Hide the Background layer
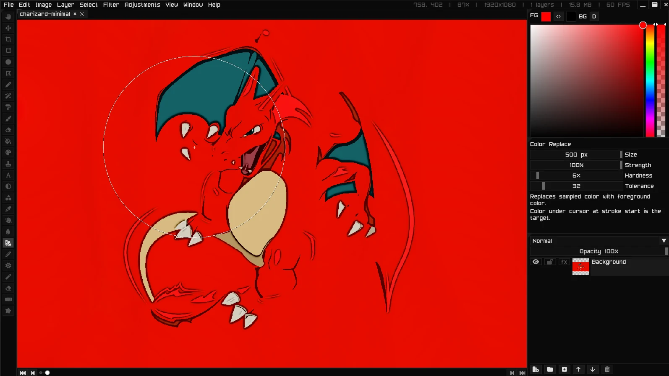Image resolution: width=669 pixels, height=376 pixels. [x=536, y=262]
